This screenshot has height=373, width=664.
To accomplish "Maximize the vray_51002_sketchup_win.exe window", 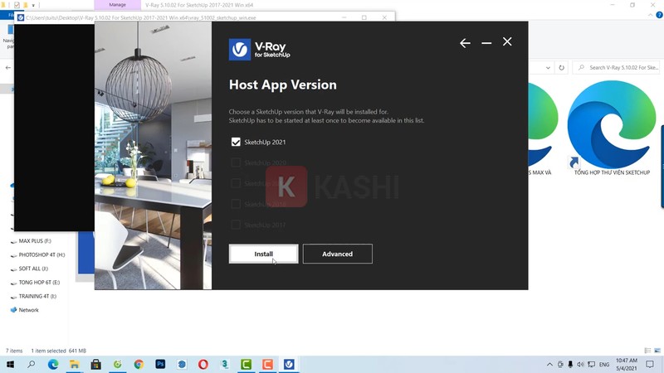I will click(x=364, y=17).
